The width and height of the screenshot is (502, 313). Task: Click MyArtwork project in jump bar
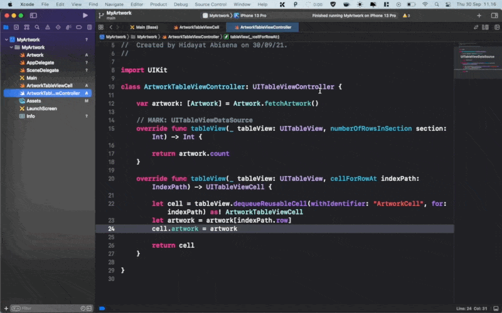tap(113, 37)
